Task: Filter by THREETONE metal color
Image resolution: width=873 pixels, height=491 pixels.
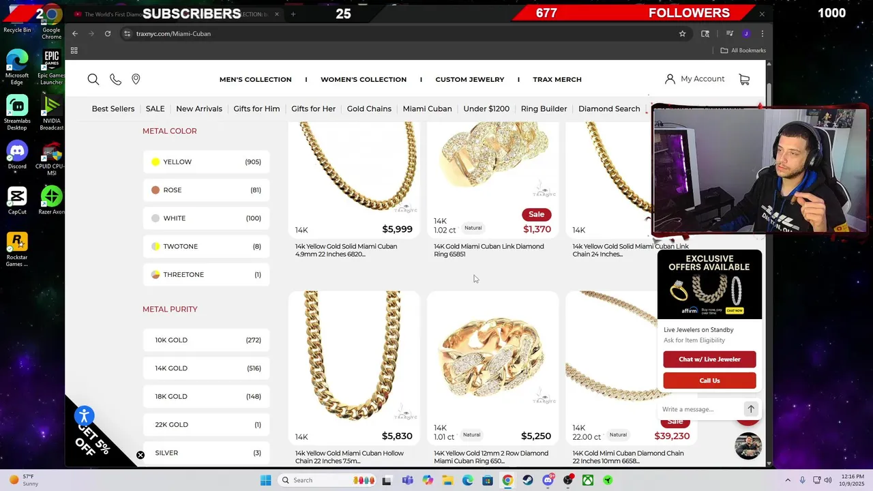Action: point(206,275)
